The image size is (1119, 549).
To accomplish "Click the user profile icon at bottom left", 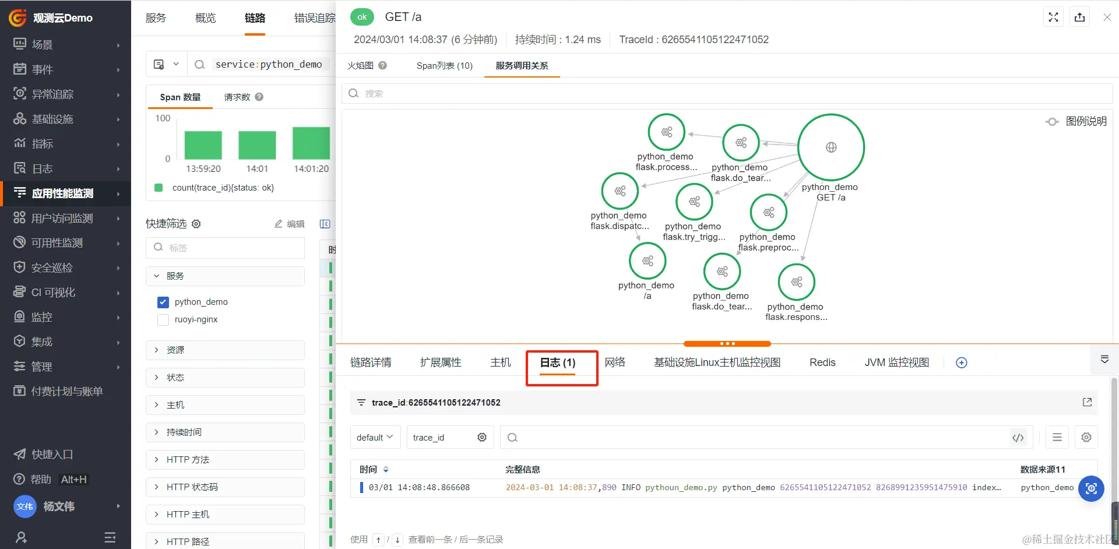I will pyautogui.click(x=21, y=537).
